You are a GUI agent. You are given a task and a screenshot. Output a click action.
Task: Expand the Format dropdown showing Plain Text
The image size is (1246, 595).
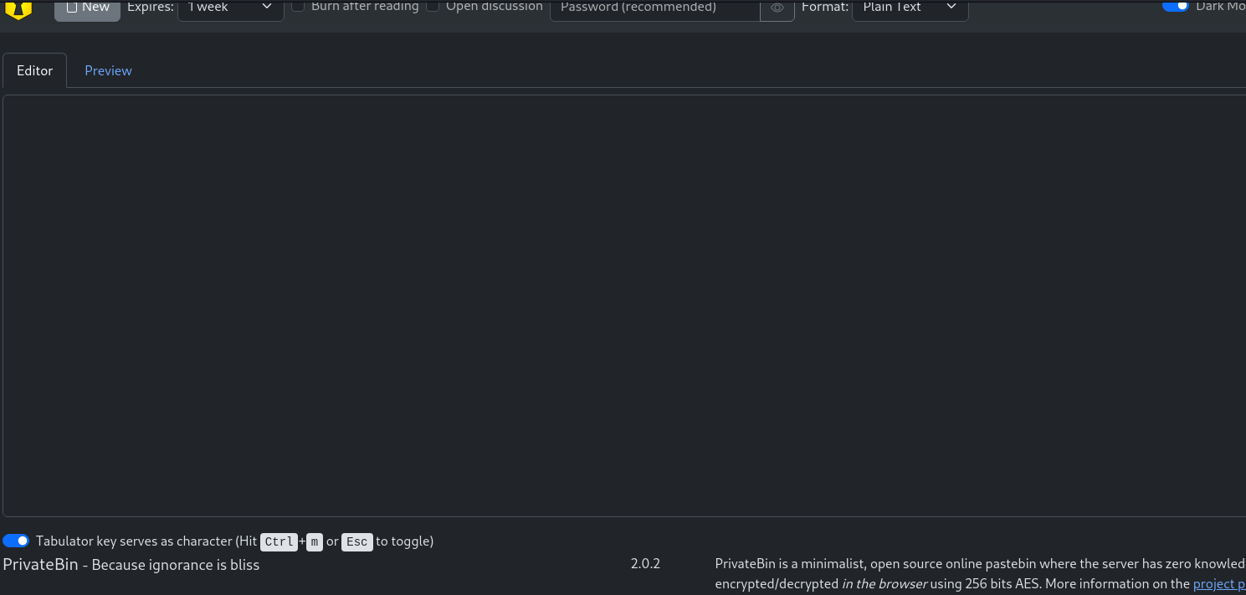pos(909,8)
